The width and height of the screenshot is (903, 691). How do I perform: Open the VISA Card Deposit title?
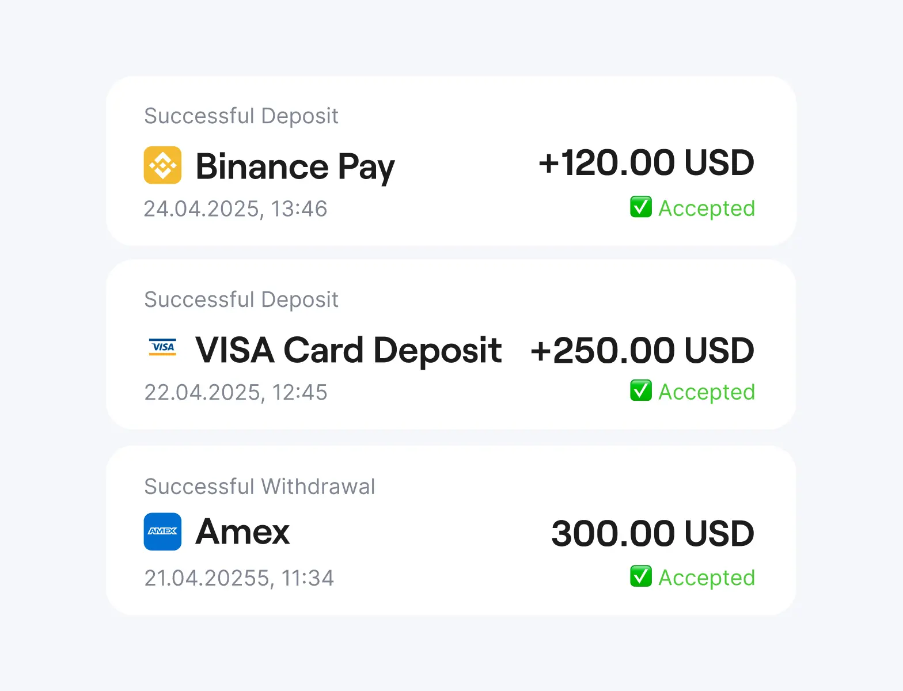348,350
